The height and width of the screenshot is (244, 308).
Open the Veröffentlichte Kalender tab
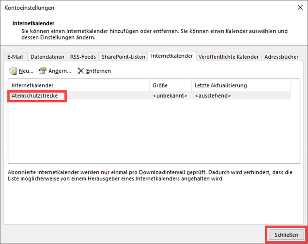228,57
